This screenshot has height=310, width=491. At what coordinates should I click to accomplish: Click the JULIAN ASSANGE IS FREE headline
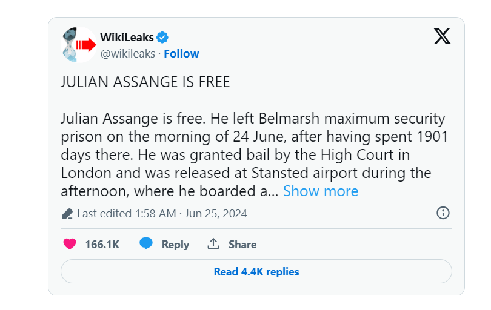[x=145, y=82]
